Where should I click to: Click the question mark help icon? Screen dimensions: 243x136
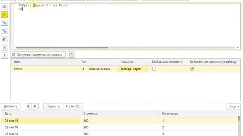[4, 56]
